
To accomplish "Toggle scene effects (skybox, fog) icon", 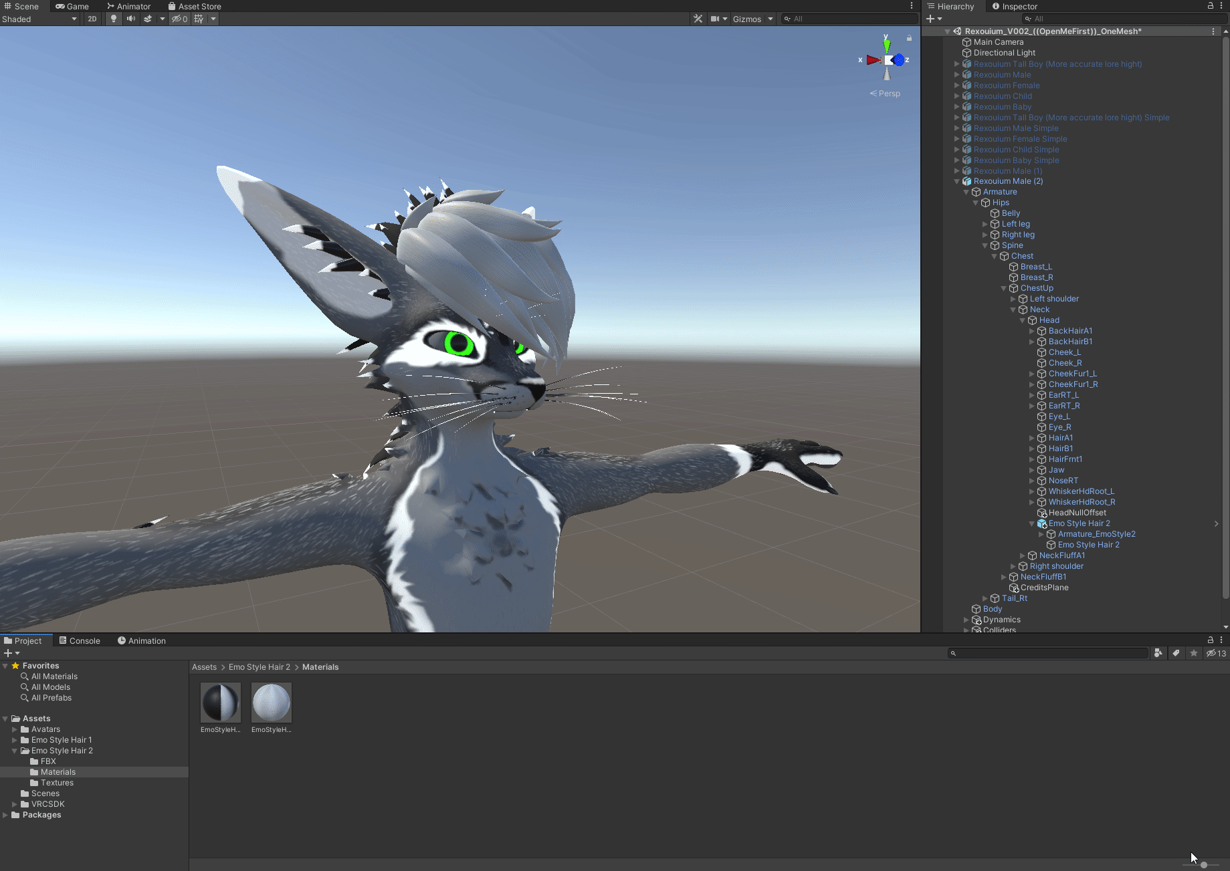I will pos(148,19).
